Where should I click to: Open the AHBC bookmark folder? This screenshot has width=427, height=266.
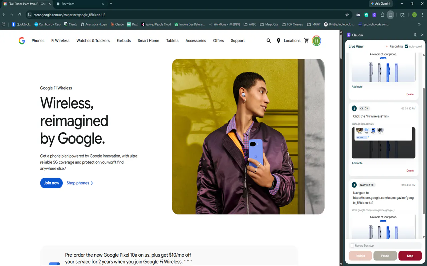(x=250, y=24)
